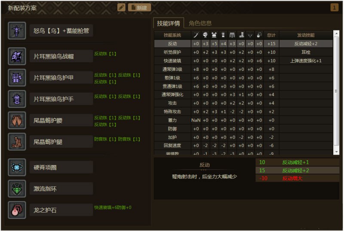344x231 pixels.
Task: Select the necklace icon for 硬脊项圈
Action: (x=17, y=167)
